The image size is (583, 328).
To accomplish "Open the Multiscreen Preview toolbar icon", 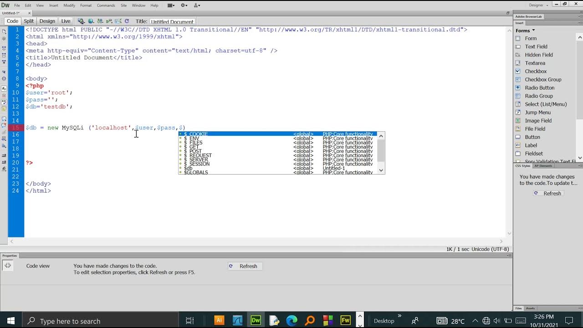I will click(x=81, y=21).
